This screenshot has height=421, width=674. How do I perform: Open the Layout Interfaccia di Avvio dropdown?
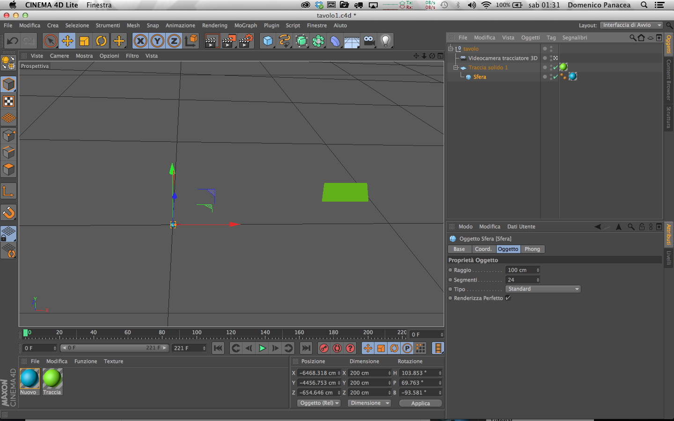631,25
